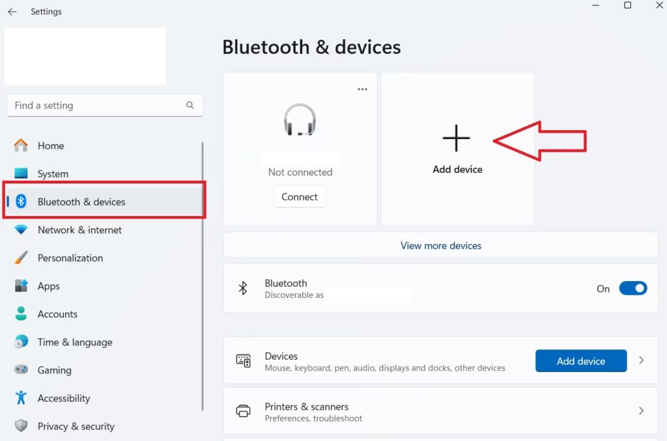Turn off the Bluetooth toggle switch
667x441 pixels.
[x=632, y=288]
